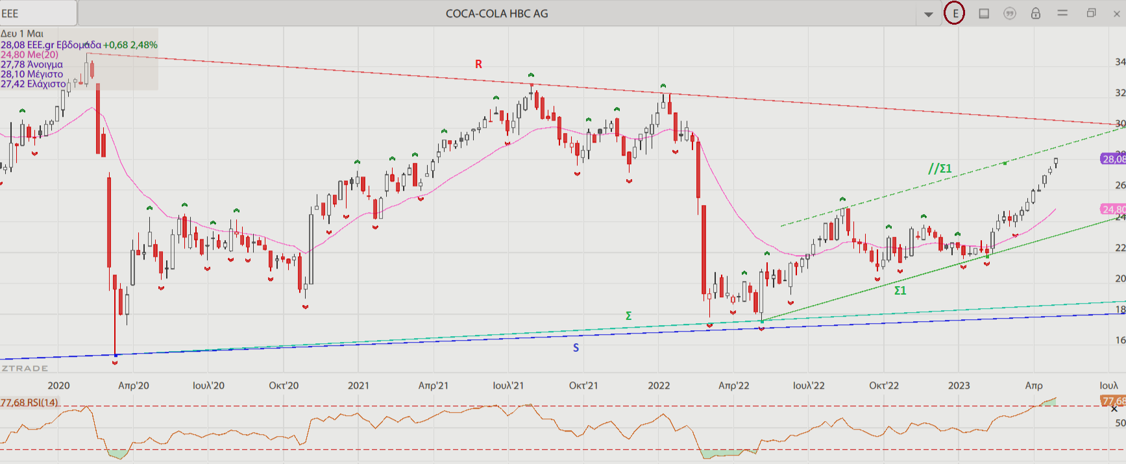The height and width of the screenshot is (464, 1126).
Task: Click the Οκτ'22 time axis label
Action: [x=884, y=385]
